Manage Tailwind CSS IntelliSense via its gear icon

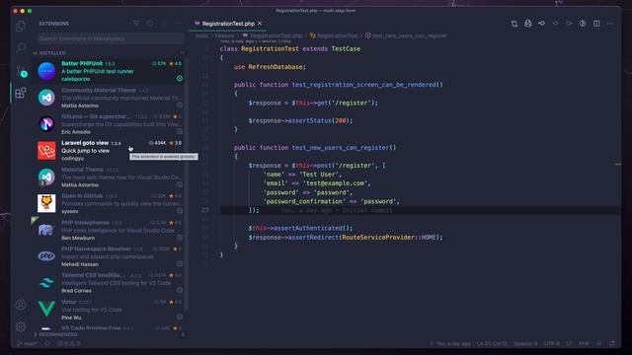[x=180, y=290]
